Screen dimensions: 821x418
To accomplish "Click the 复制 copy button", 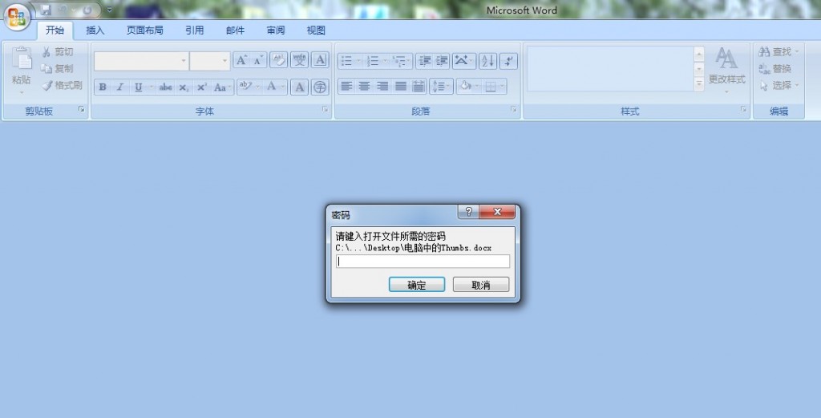I will 58,69.
